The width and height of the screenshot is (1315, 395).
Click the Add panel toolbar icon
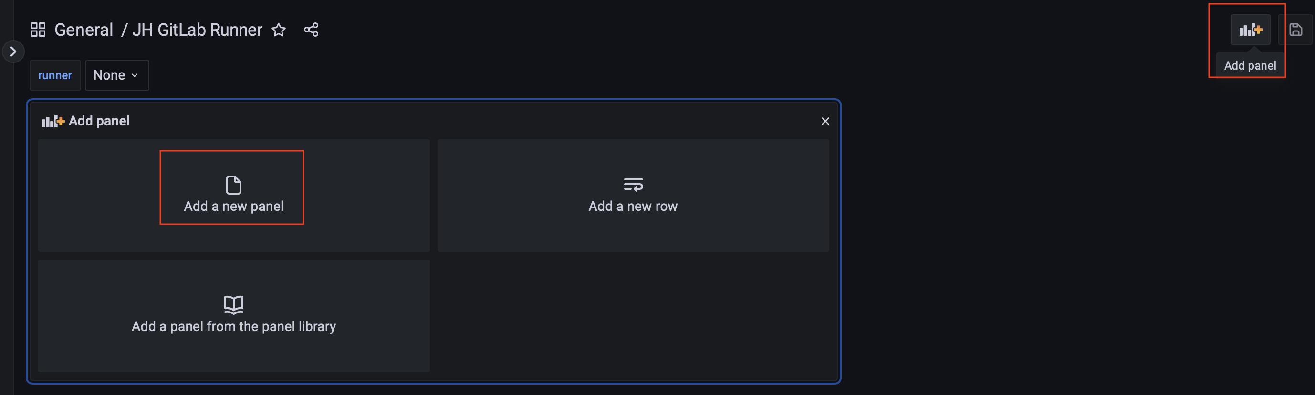pos(1250,30)
